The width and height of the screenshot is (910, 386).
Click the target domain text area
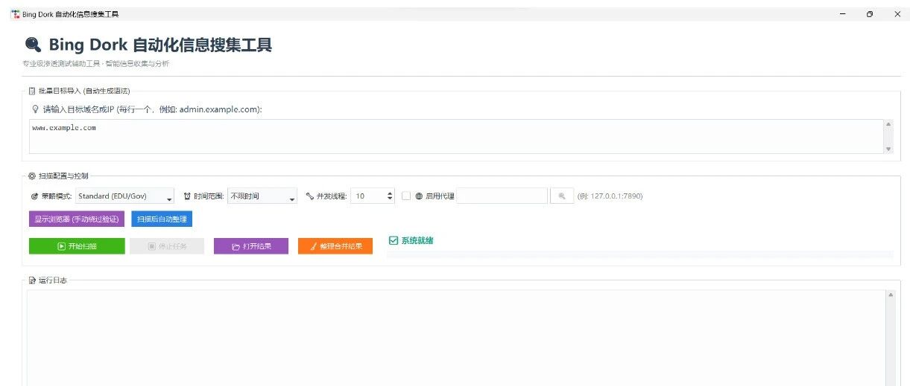pyautogui.click(x=455, y=137)
